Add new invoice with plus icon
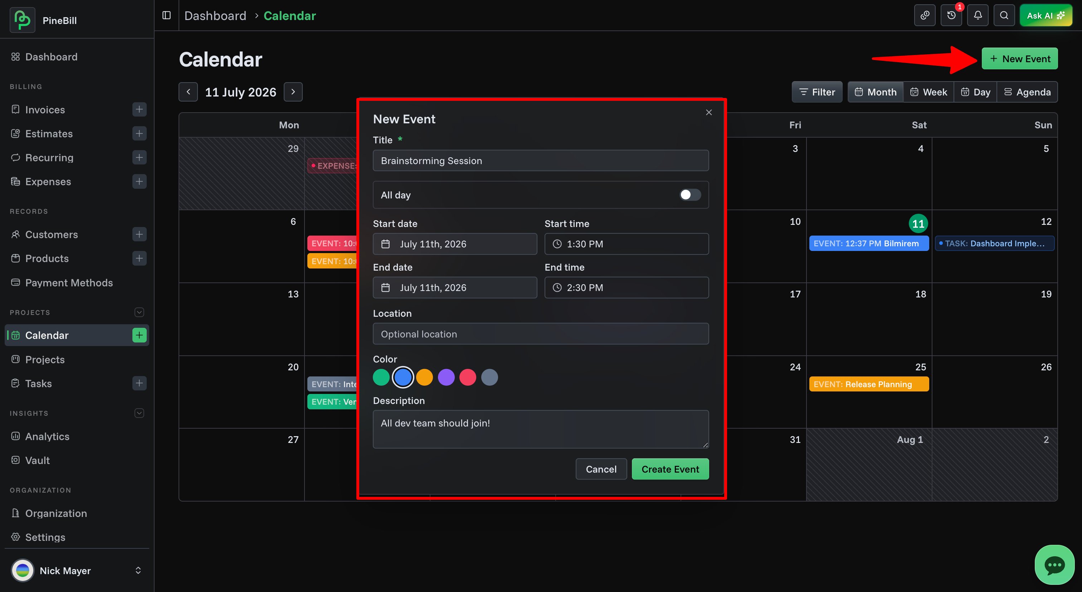 pos(139,109)
